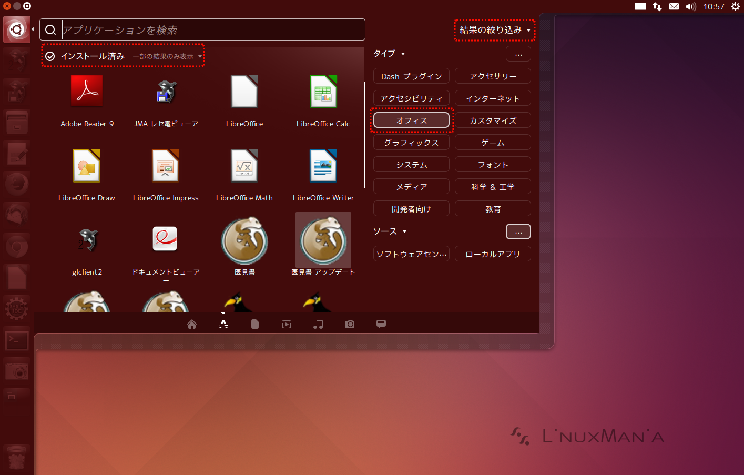This screenshot has width=744, height=475.
Task: Switch to the Social messages lens tab
Action: 381,324
